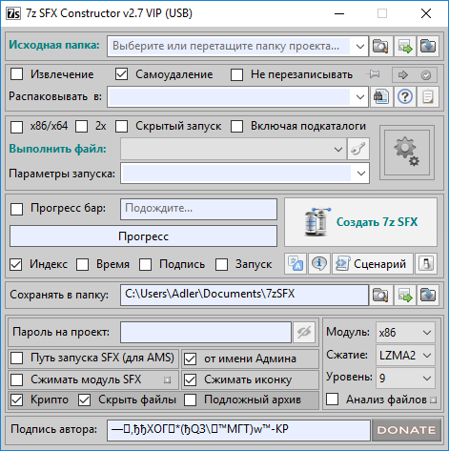Toggle the Подпись checkbox
The width and height of the screenshot is (449, 451).
click(145, 264)
